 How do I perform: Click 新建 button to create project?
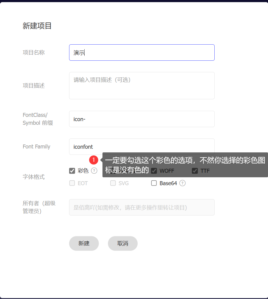(84, 243)
